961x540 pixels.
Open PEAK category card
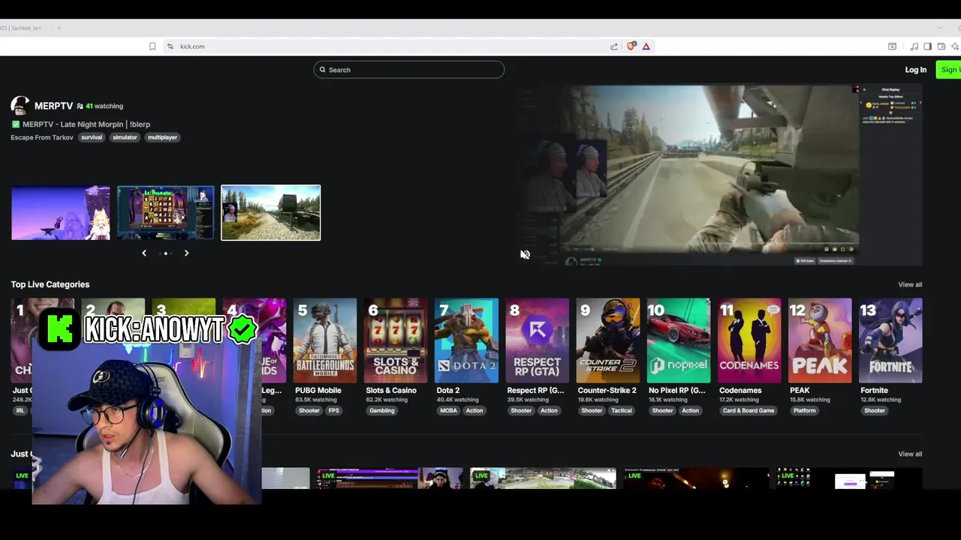click(x=820, y=341)
